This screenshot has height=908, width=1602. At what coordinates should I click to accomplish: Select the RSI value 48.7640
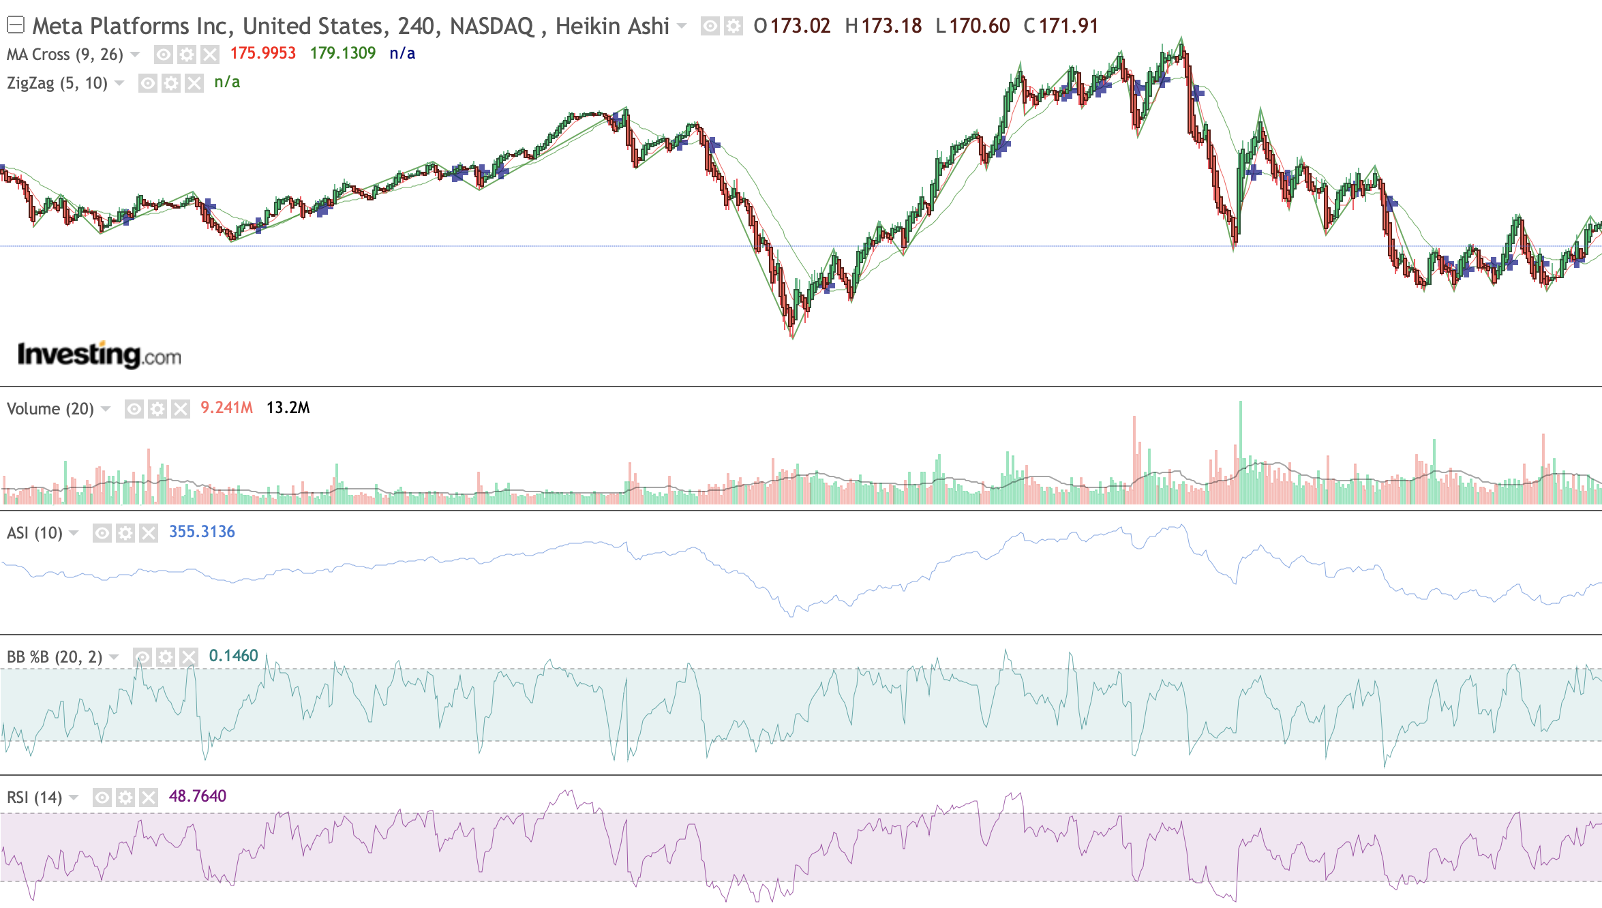coord(198,796)
